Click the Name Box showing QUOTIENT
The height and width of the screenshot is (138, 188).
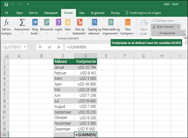13,47
